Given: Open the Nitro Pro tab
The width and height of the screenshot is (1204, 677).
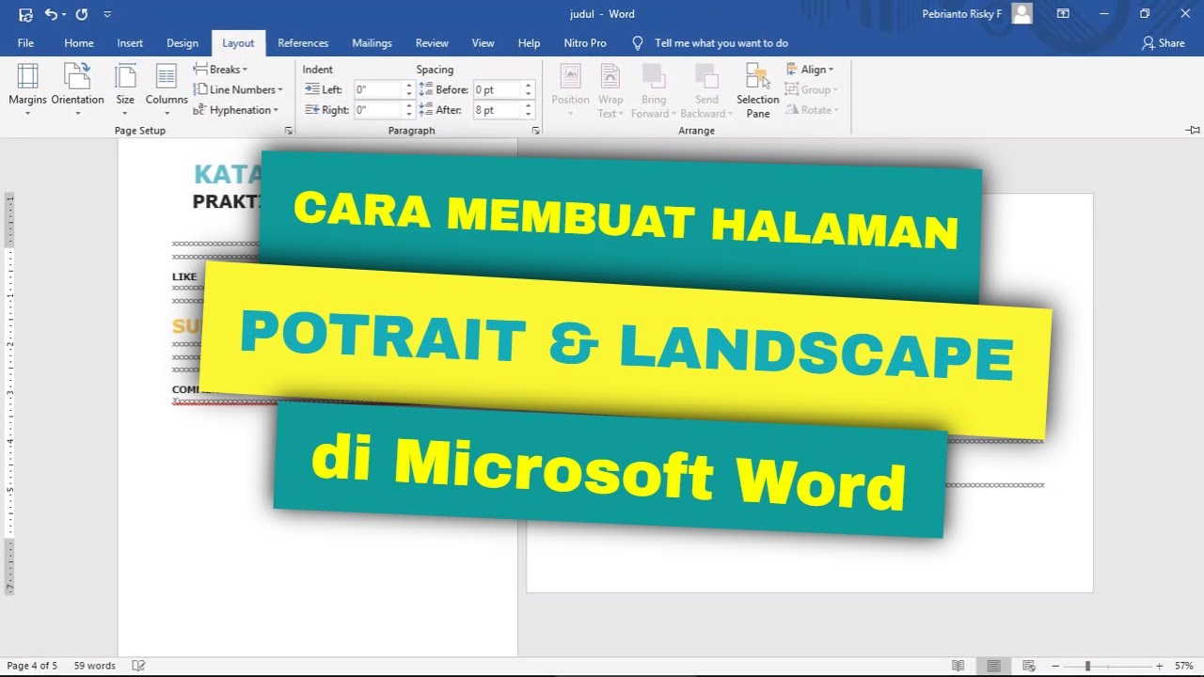Looking at the screenshot, I should coord(585,43).
